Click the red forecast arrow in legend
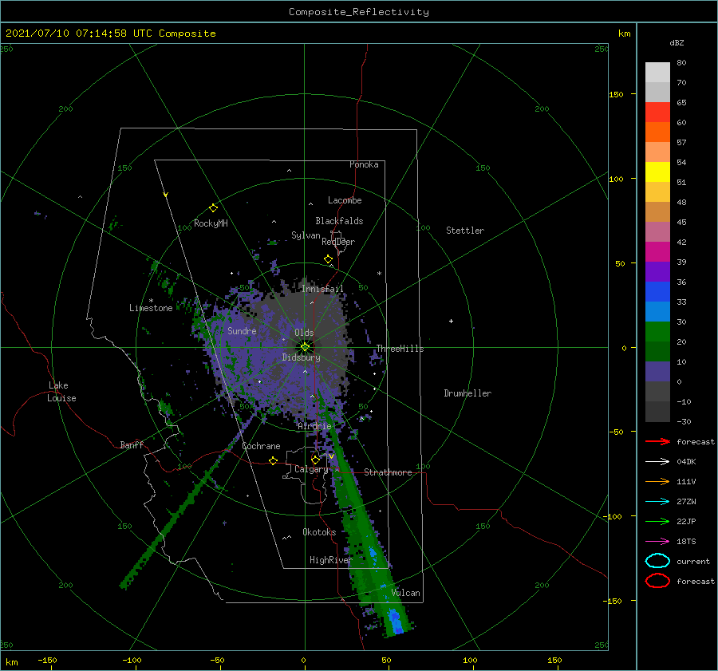Screen dimensions: 718x671 pyautogui.click(x=657, y=441)
